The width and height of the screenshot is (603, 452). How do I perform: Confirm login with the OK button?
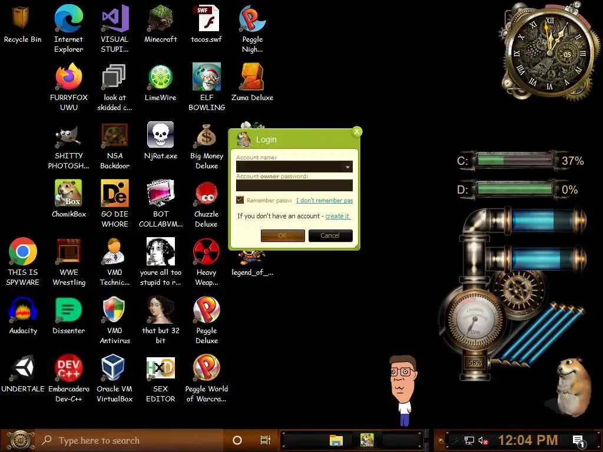[283, 235]
